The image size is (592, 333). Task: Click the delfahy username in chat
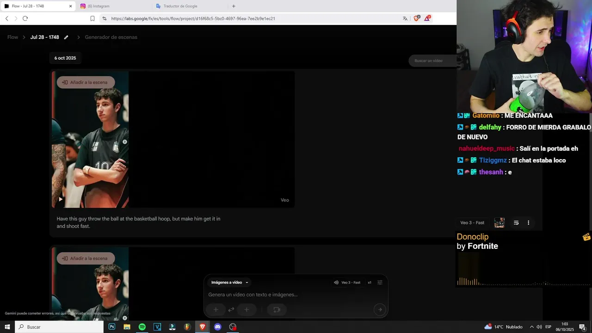[490, 127]
